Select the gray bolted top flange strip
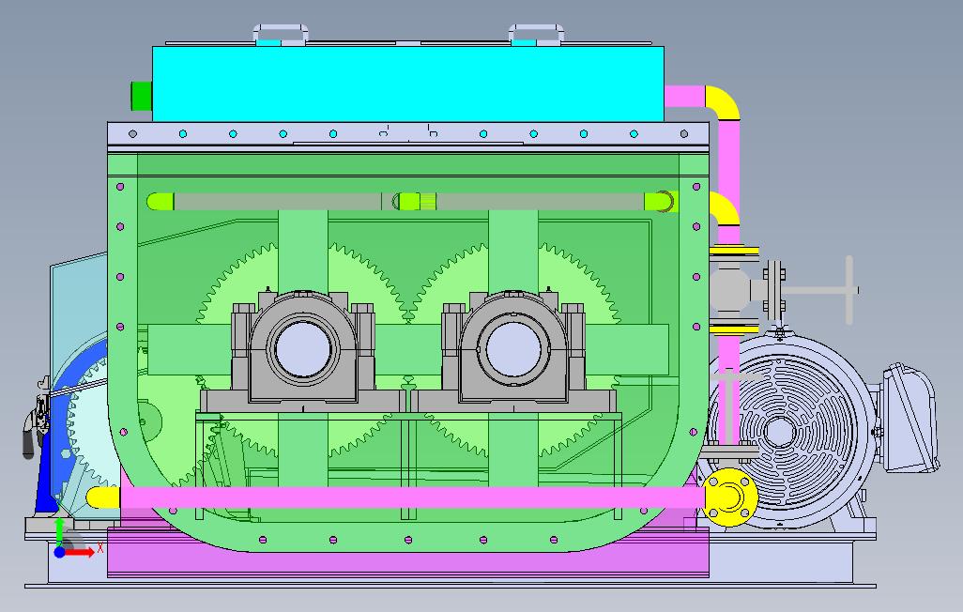The width and height of the screenshot is (963, 612). pos(407,134)
